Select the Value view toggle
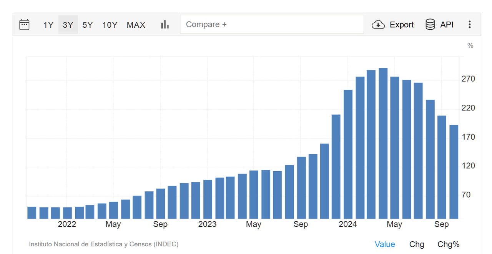The width and height of the screenshot is (492, 254). tap(385, 244)
